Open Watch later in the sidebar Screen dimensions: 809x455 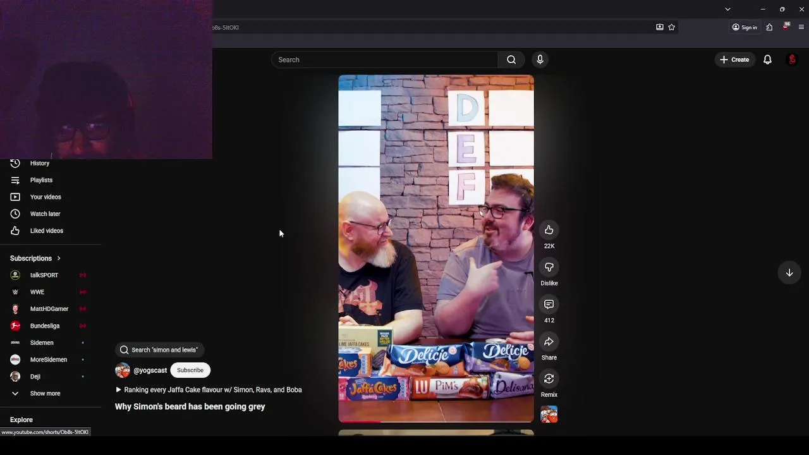tap(45, 214)
